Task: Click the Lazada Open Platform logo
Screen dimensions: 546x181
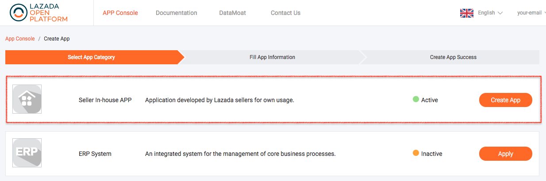Action: click(x=39, y=13)
